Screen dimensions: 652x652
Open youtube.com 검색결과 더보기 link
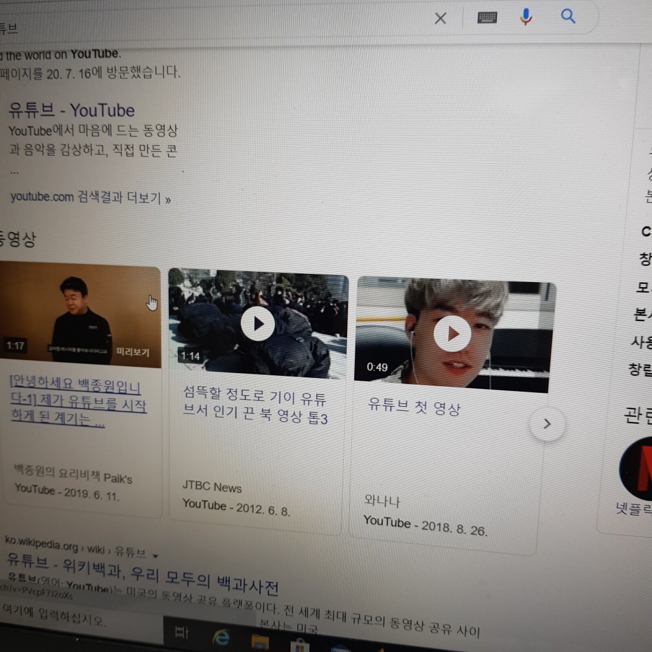tap(90, 198)
